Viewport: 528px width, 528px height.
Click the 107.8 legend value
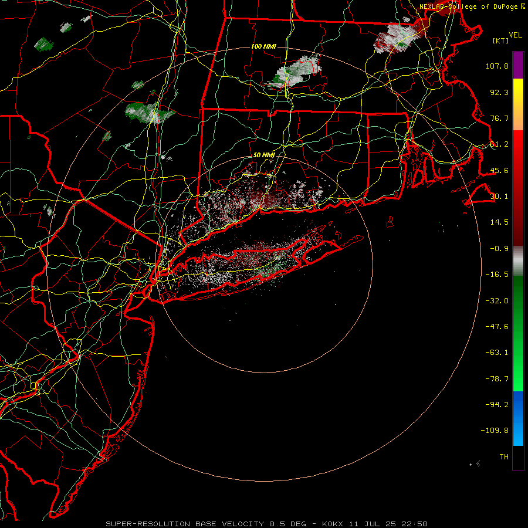tap(497, 66)
